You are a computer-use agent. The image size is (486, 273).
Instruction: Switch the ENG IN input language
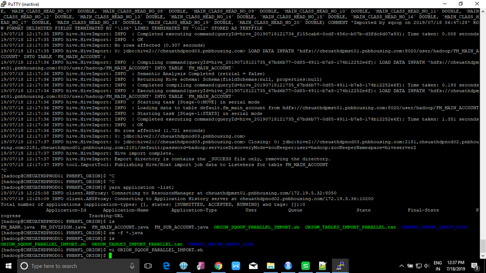pos(438,266)
